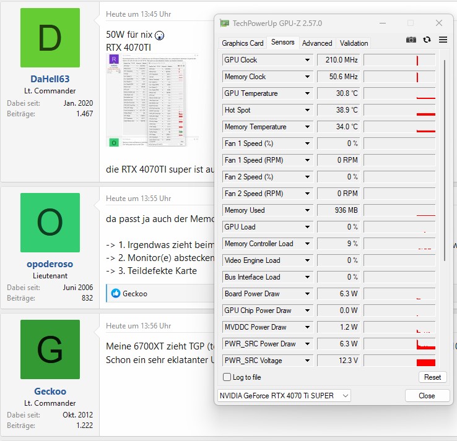Click the Hot Spot history graph

399,110
